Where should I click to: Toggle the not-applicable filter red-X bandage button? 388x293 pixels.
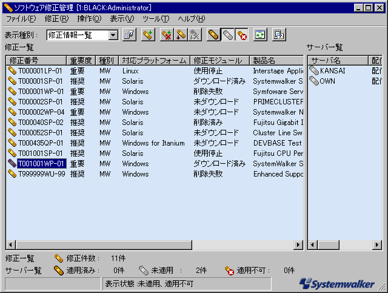[241, 35]
